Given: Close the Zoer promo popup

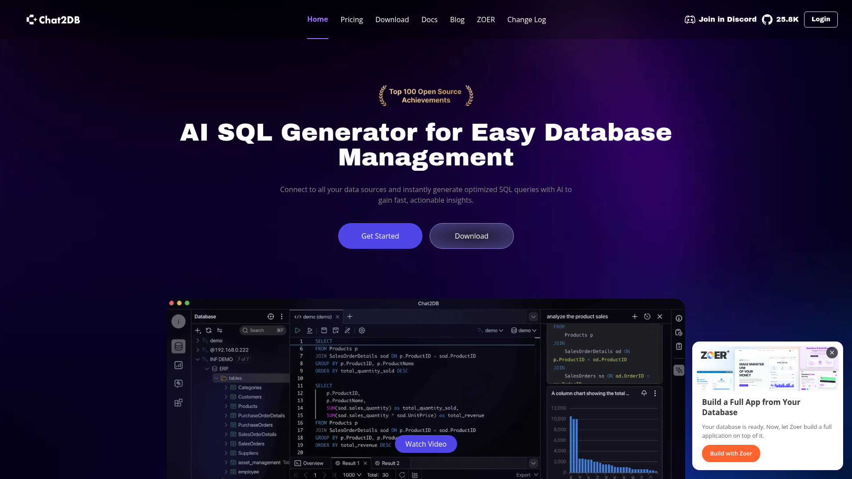Looking at the screenshot, I should [x=832, y=353].
